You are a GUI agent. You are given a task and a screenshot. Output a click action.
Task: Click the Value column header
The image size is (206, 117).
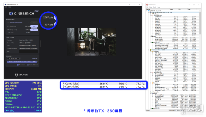coord(173,9)
